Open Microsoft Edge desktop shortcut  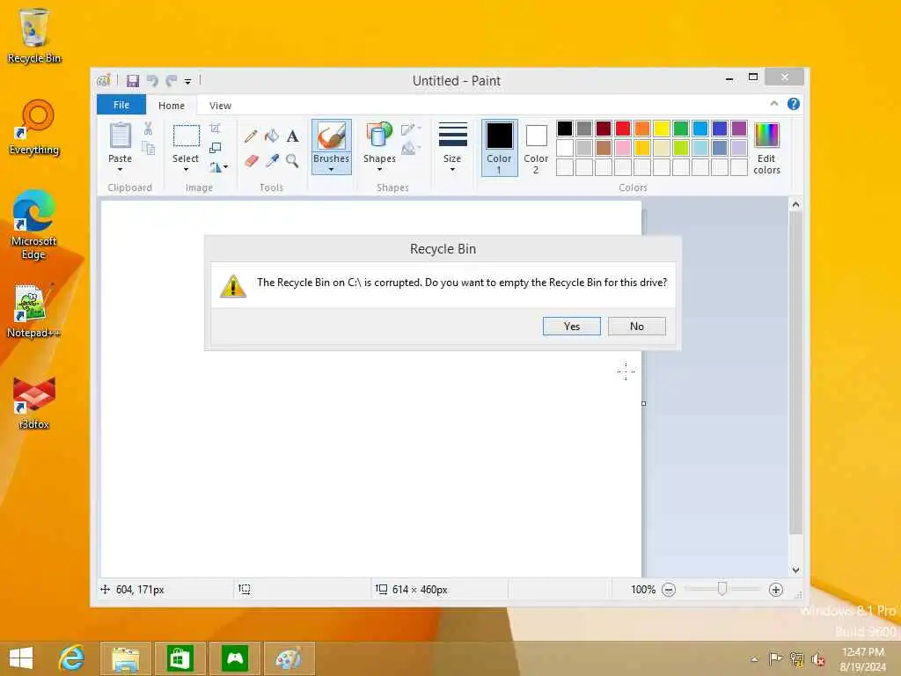[x=34, y=224]
